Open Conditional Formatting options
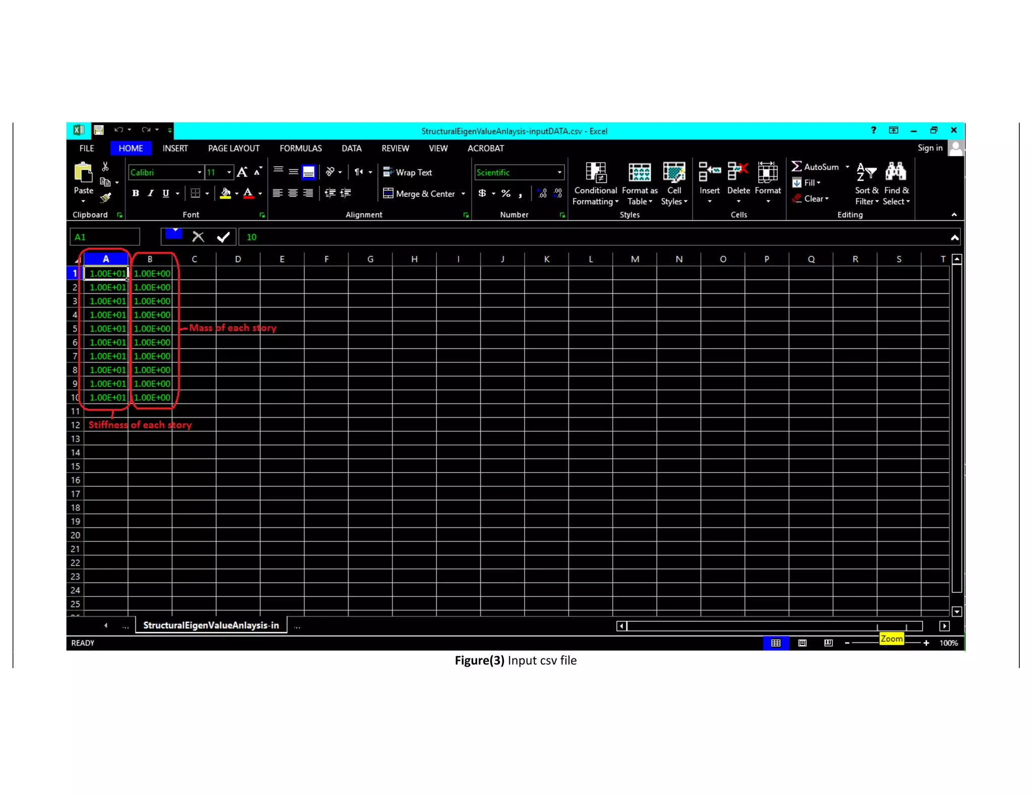Screen dimensions: 1032x797 (596, 184)
